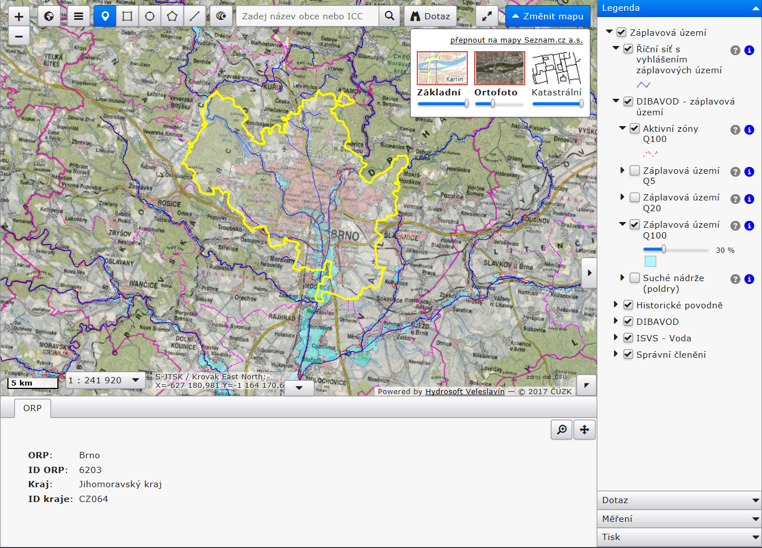The width and height of the screenshot is (762, 548).
Task: Click the Změnit mapu button
Action: 548,16
